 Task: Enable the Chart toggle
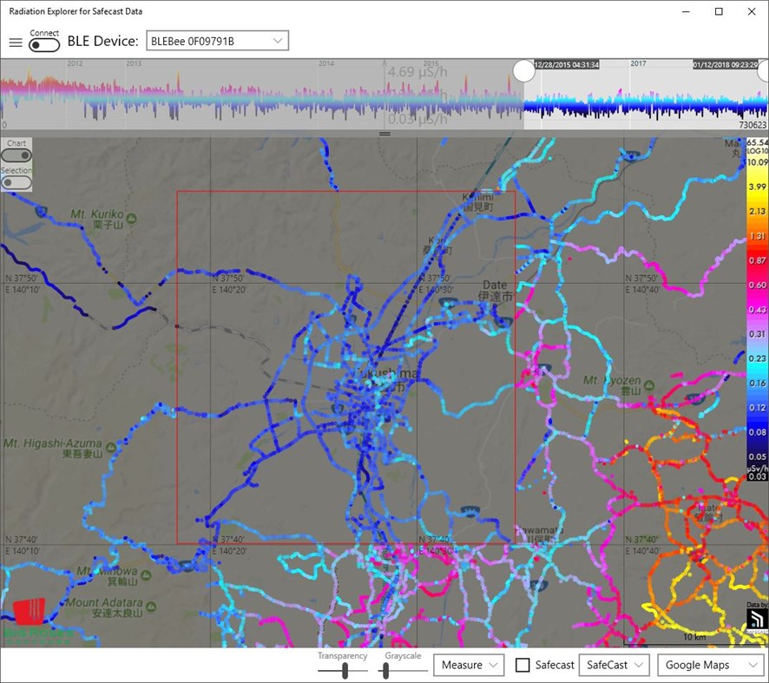point(16,154)
